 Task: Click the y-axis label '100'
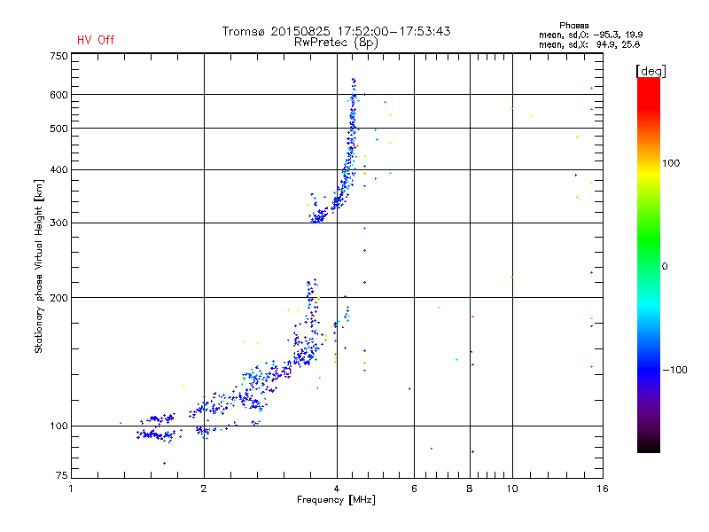point(58,426)
